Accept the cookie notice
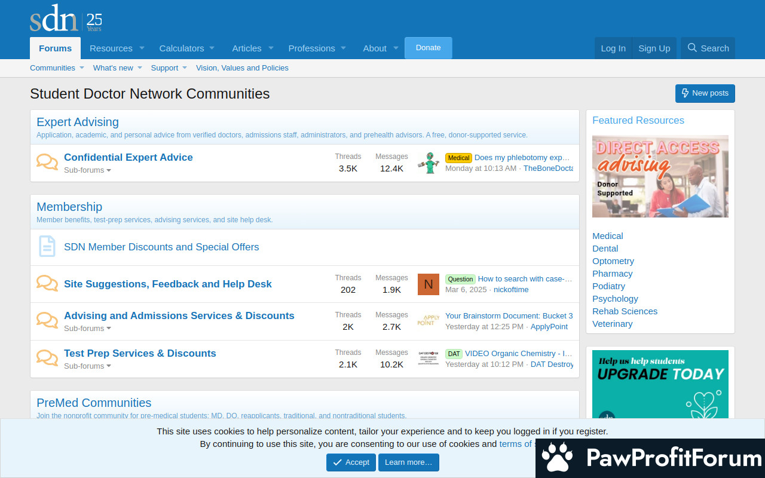The width and height of the screenshot is (765, 478). pyautogui.click(x=351, y=462)
